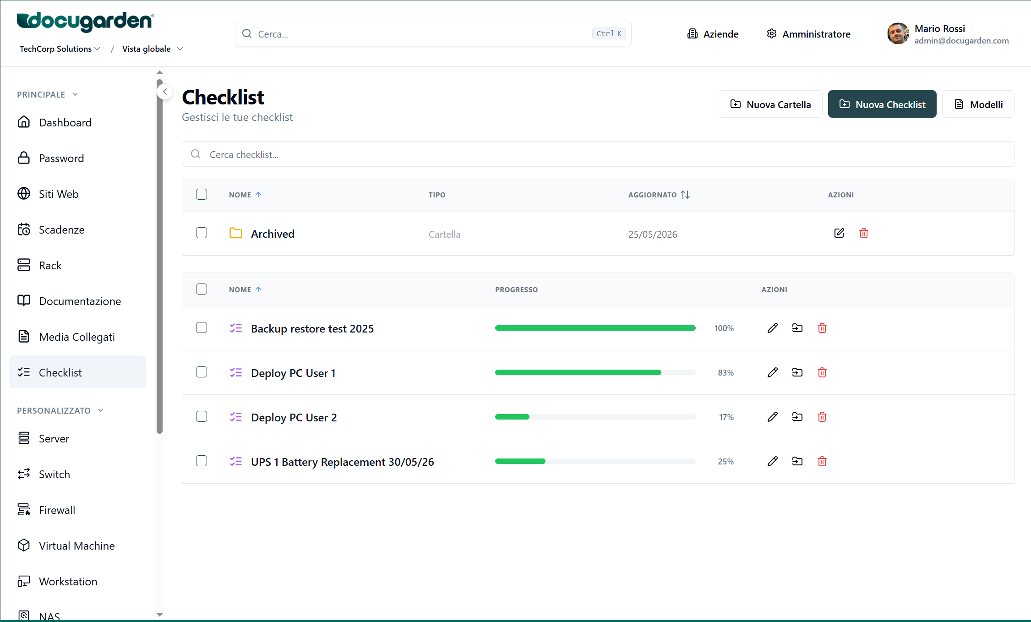Viewport: 1031px width, 622px height.
Task: Open the Archived folder name link
Action: click(x=273, y=234)
